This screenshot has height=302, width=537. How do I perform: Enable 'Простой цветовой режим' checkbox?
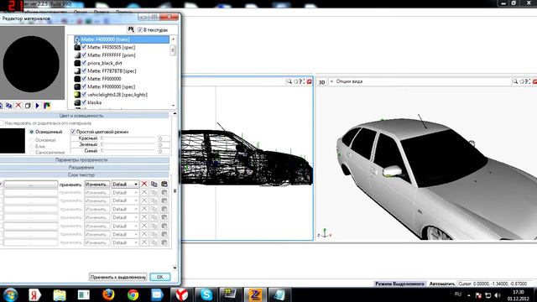pyautogui.click(x=73, y=132)
